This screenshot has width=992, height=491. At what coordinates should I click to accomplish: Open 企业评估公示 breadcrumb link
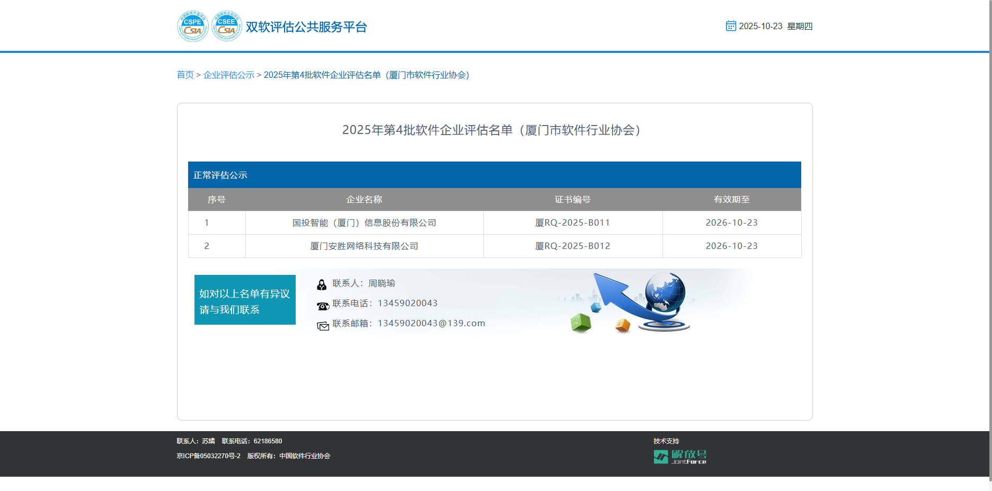coord(229,75)
